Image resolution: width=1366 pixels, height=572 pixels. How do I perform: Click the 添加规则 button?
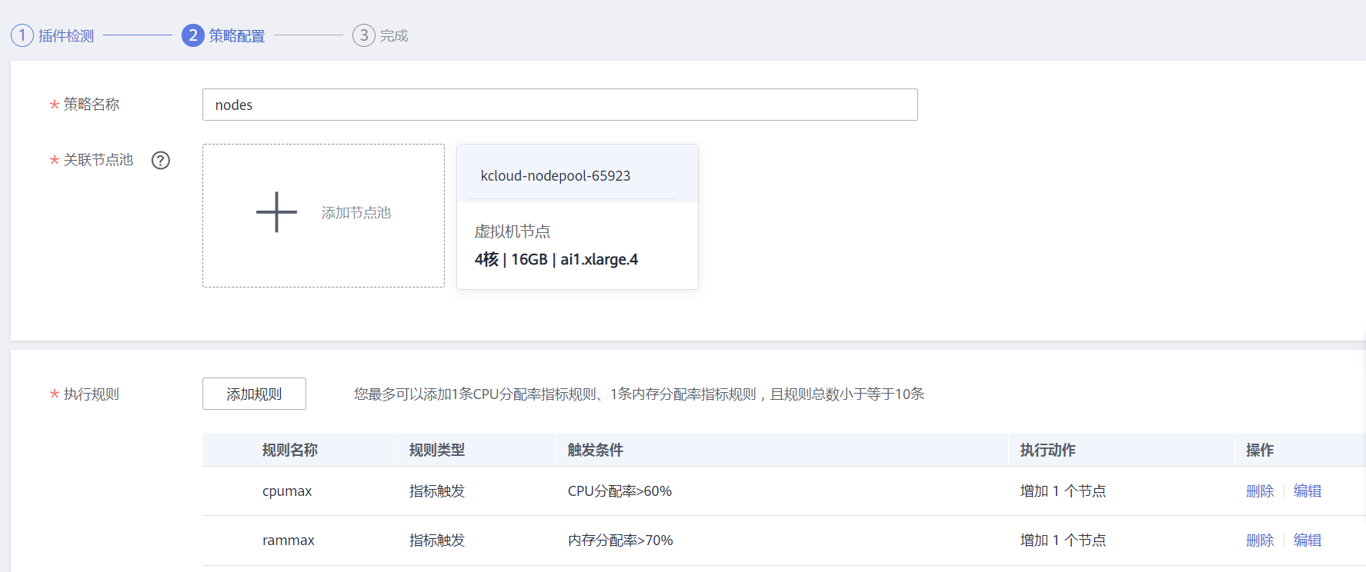pyautogui.click(x=254, y=394)
